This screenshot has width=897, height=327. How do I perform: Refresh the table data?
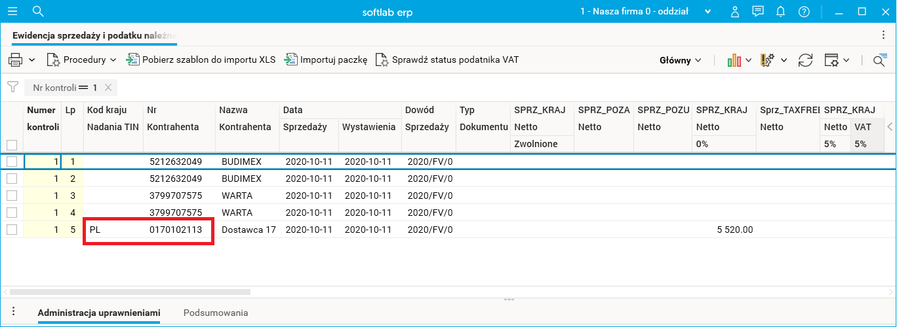click(x=805, y=60)
